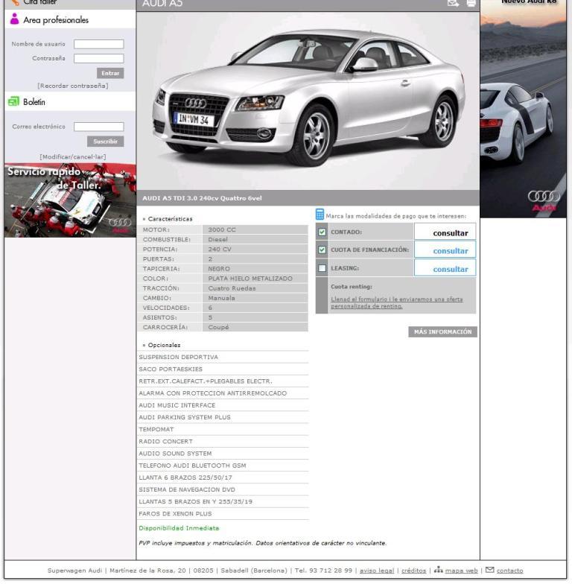Click the Suscribir button

coord(106,142)
